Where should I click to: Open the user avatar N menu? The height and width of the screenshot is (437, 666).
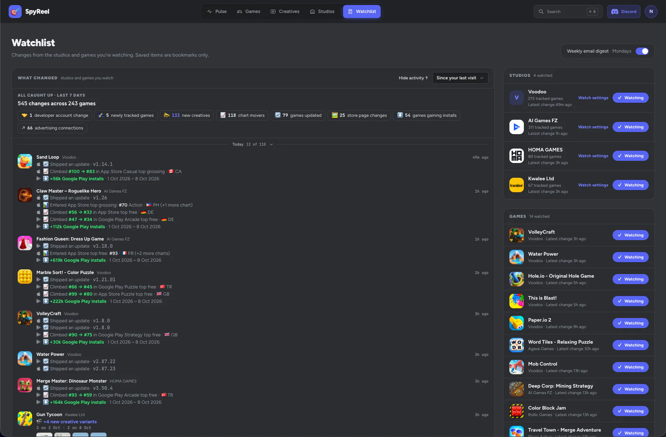[x=651, y=12]
